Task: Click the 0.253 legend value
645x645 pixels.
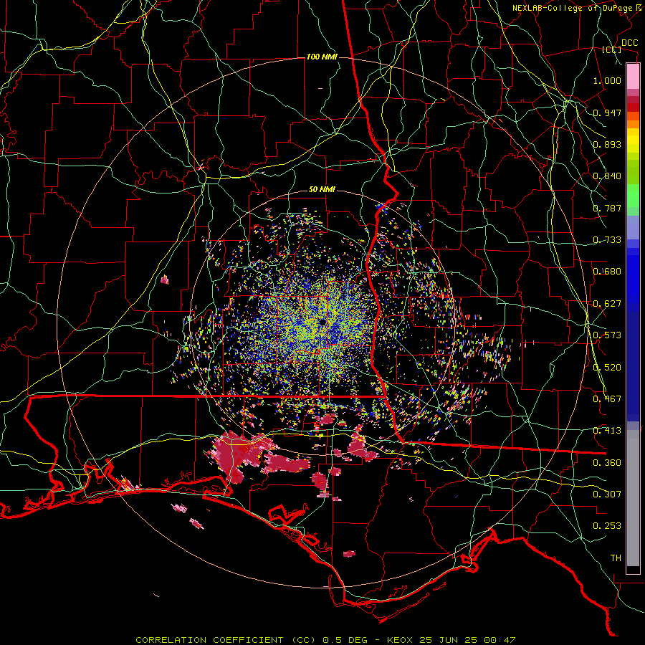Action: pos(607,526)
